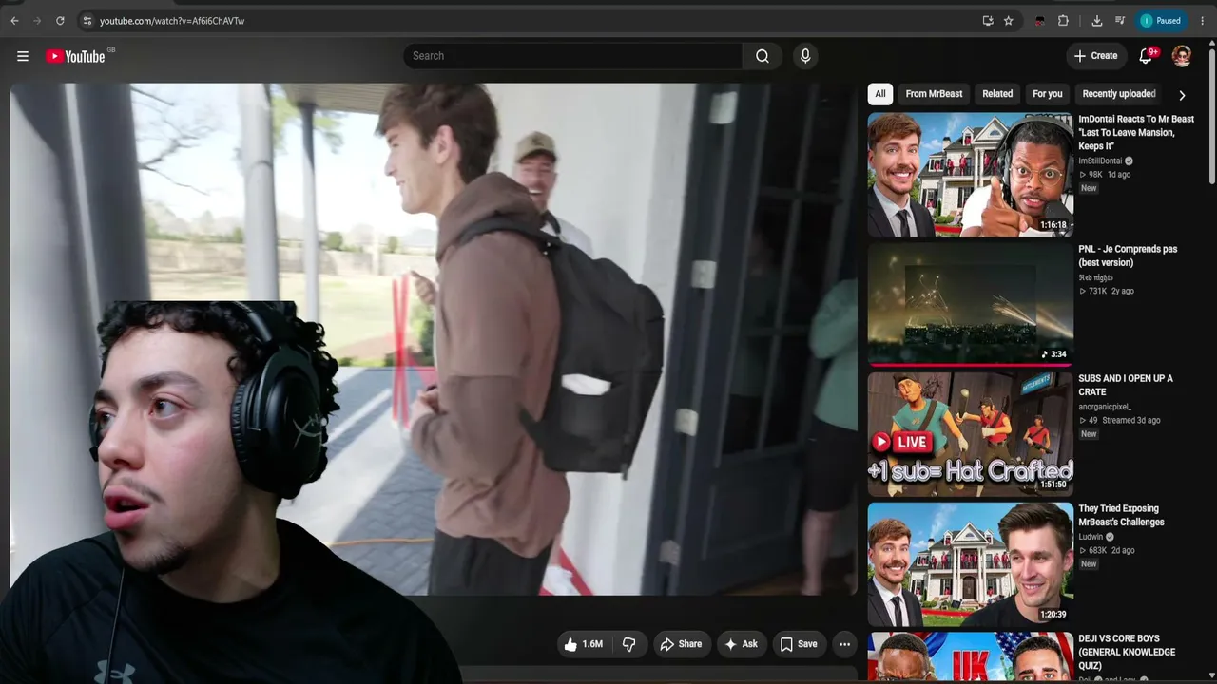Share the video
This screenshot has width=1217, height=684.
[681, 644]
